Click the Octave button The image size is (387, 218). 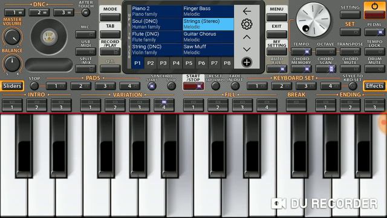(325, 51)
